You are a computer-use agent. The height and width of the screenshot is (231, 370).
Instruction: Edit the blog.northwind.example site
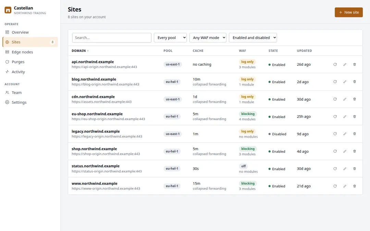click(345, 82)
